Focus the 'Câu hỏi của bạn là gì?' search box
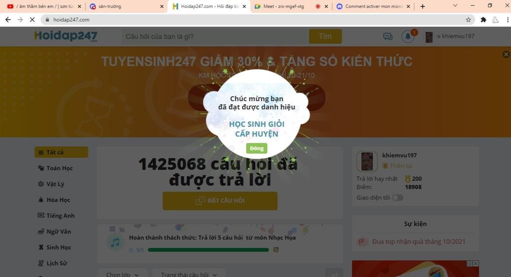 point(215,36)
